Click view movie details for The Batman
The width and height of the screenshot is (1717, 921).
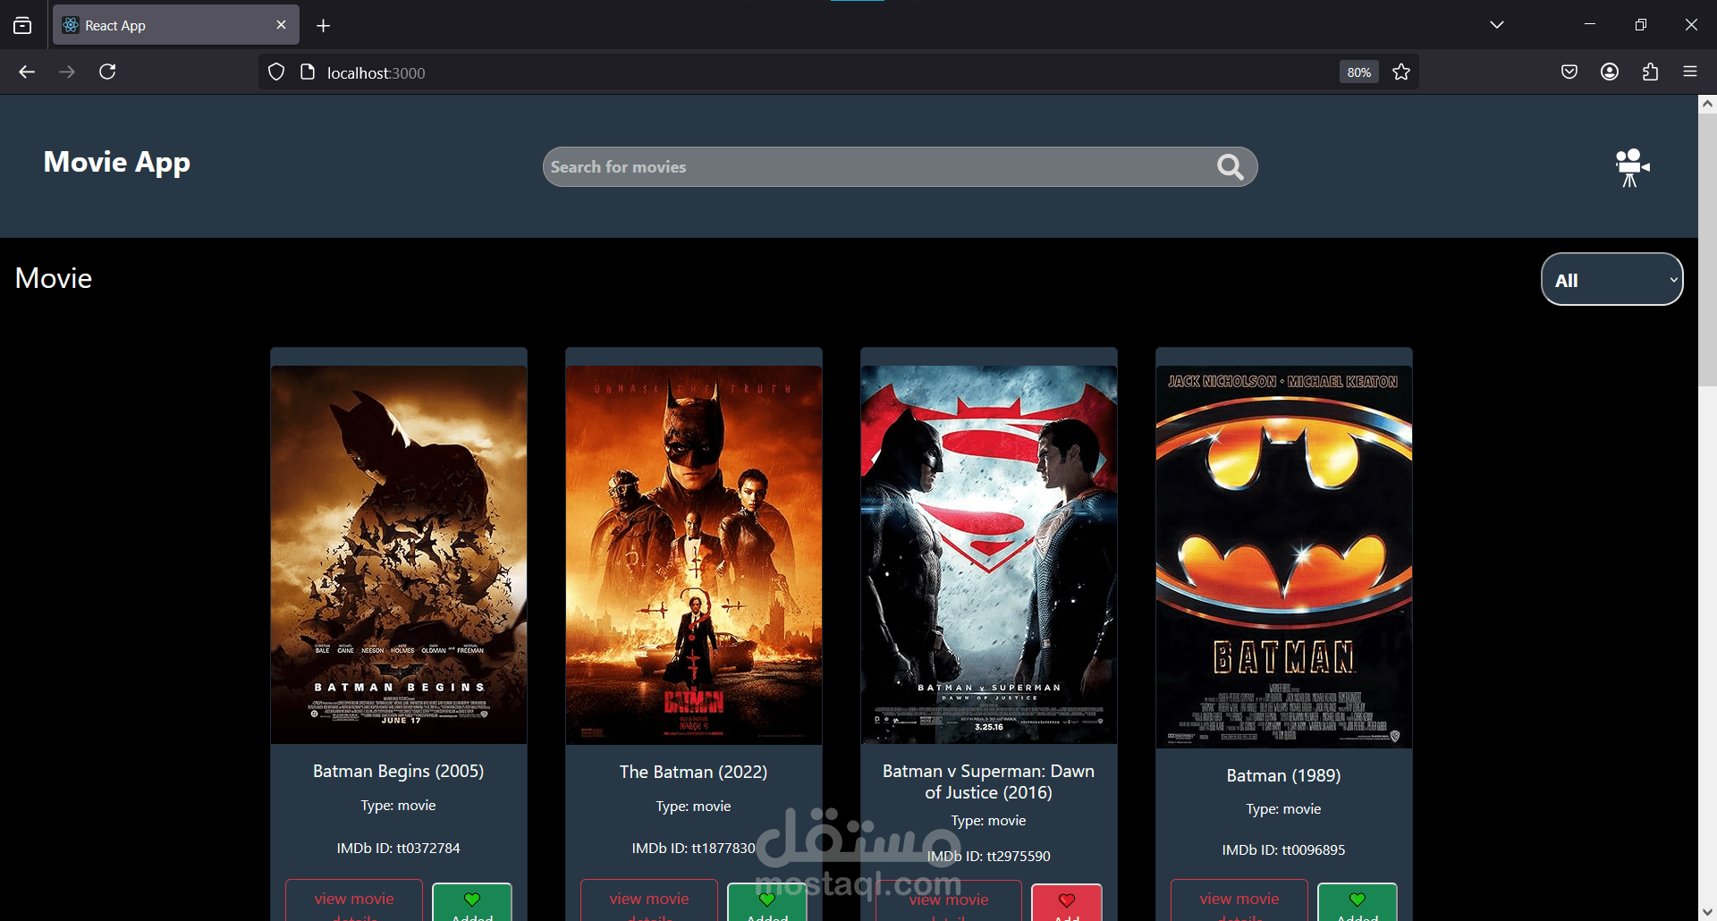point(648,900)
